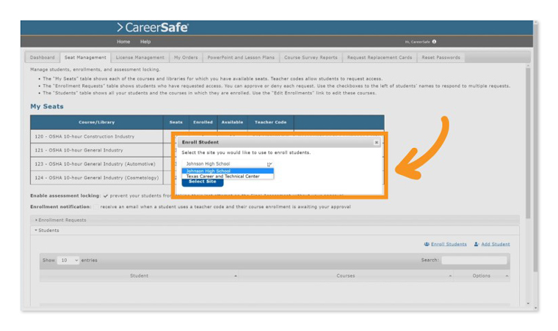
Task: Click the My Seats heading
Action: pyautogui.click(x=46, y=106)
